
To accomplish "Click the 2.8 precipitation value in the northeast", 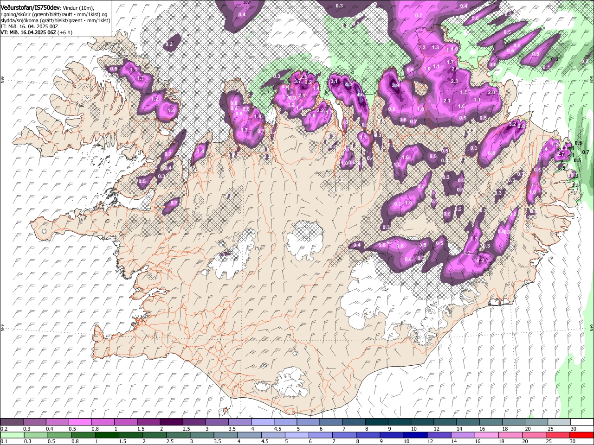I will [521, 126].
